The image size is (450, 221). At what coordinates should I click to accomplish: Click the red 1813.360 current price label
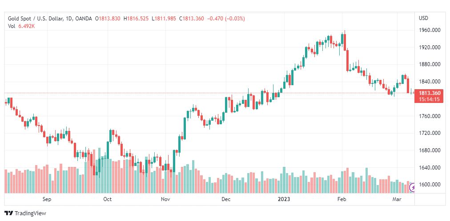[x=427, y=93]
